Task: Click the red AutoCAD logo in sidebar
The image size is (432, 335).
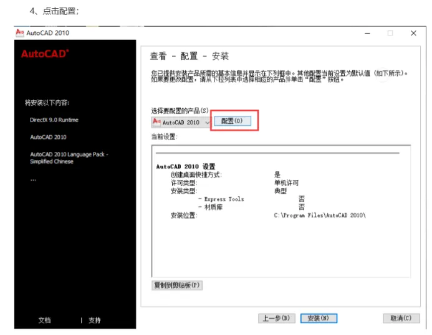Action: coord(45,54)
